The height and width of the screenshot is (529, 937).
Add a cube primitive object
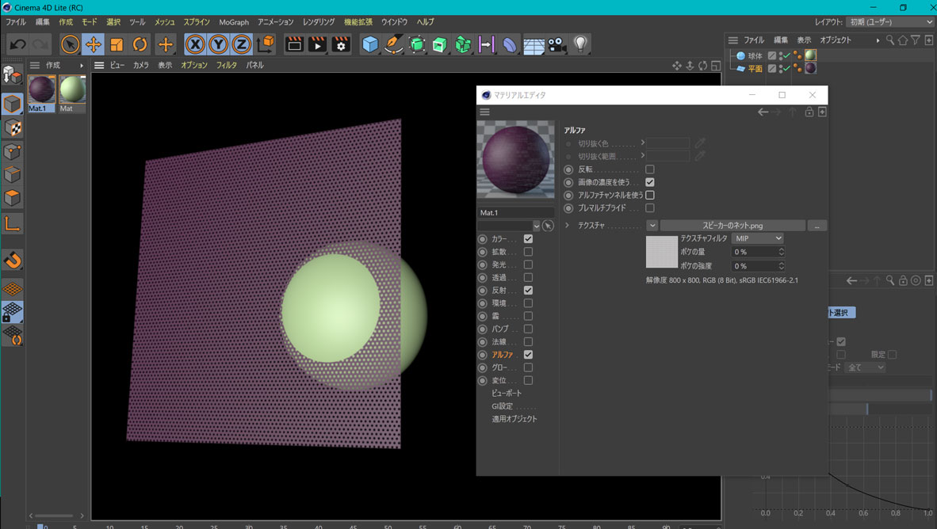(370, 44)
